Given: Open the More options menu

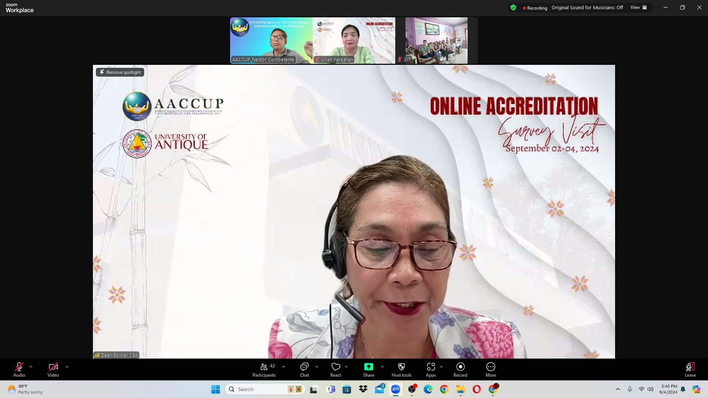Looking at the screenshot, I should (491, 370).
